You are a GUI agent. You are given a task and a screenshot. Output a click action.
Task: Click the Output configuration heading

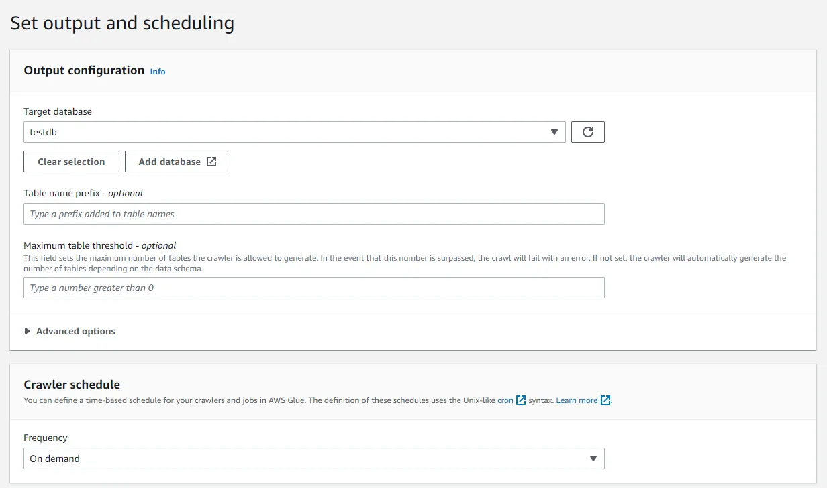(x=84, y=70)
